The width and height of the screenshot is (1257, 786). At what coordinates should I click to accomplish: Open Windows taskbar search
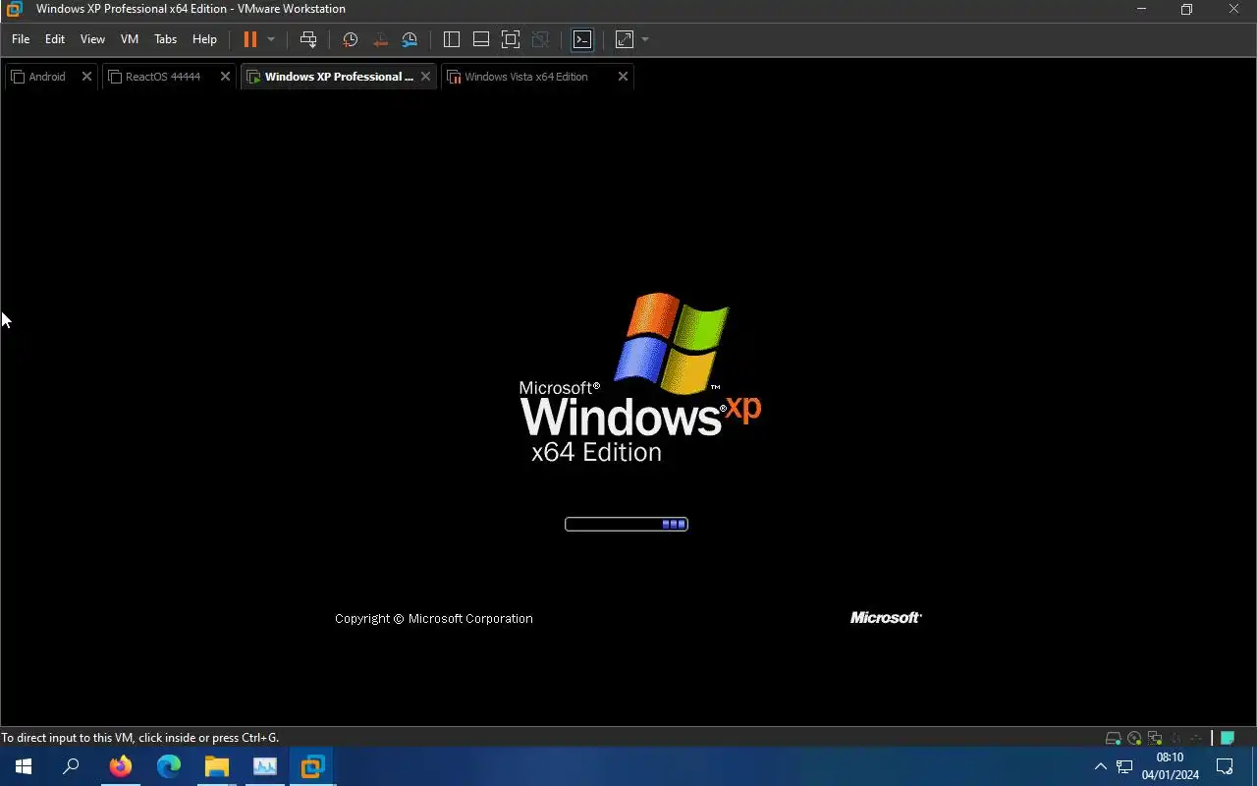[71, 766]
